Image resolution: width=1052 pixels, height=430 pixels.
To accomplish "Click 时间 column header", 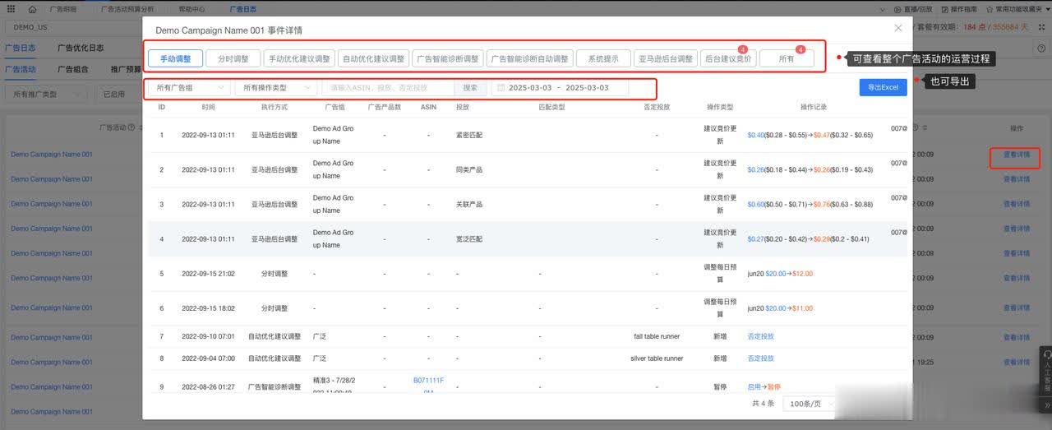I will coord(208,107).
